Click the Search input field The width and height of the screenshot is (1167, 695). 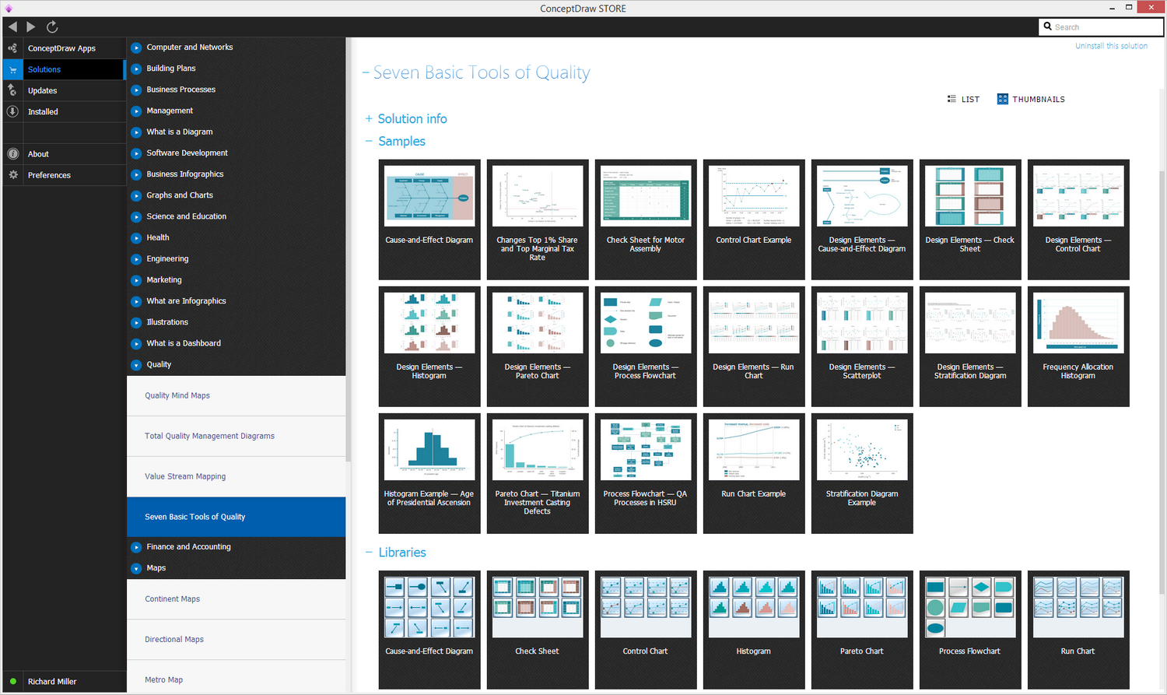pos(1101,26)
